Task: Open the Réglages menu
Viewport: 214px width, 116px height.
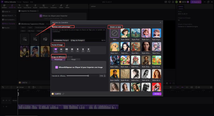Action: click(x=26, y=2)
